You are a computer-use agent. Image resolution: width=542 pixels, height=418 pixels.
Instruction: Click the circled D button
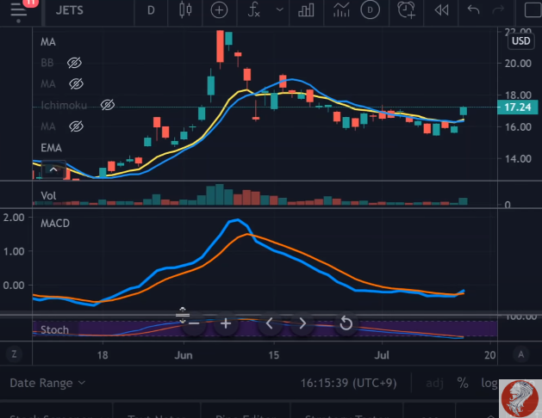pos(370,10)
